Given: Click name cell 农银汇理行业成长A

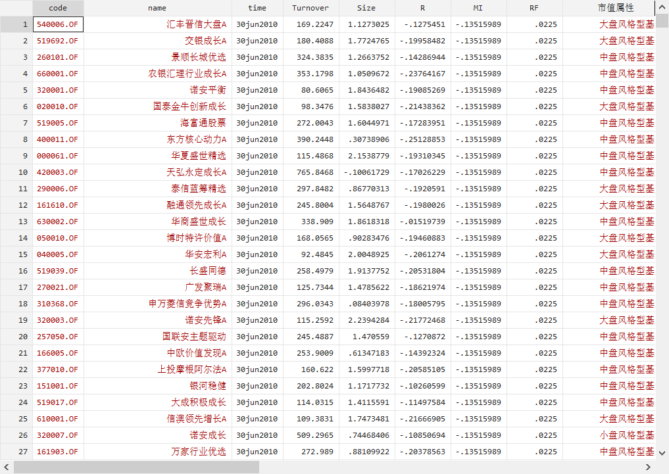Looking at the screenshot, I should click(157, 74).
